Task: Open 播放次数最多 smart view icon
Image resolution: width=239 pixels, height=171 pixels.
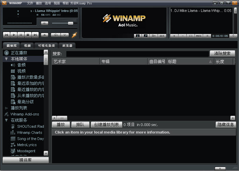Action: [13, 77]
